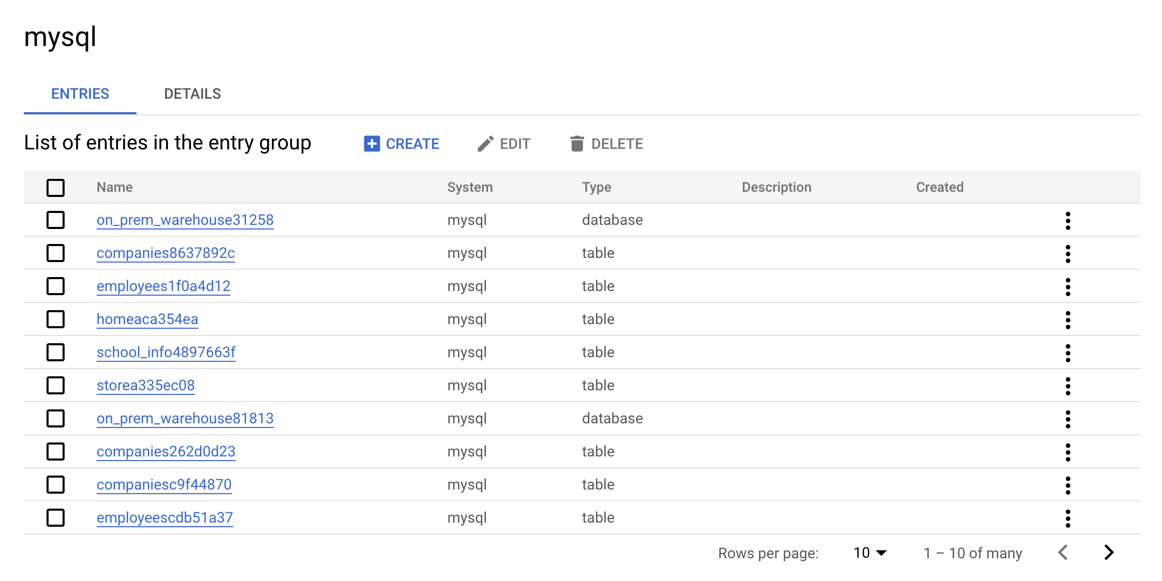Select the header checkbox to select all
This screenshot has width=1162, height=581.
[56, 187]
